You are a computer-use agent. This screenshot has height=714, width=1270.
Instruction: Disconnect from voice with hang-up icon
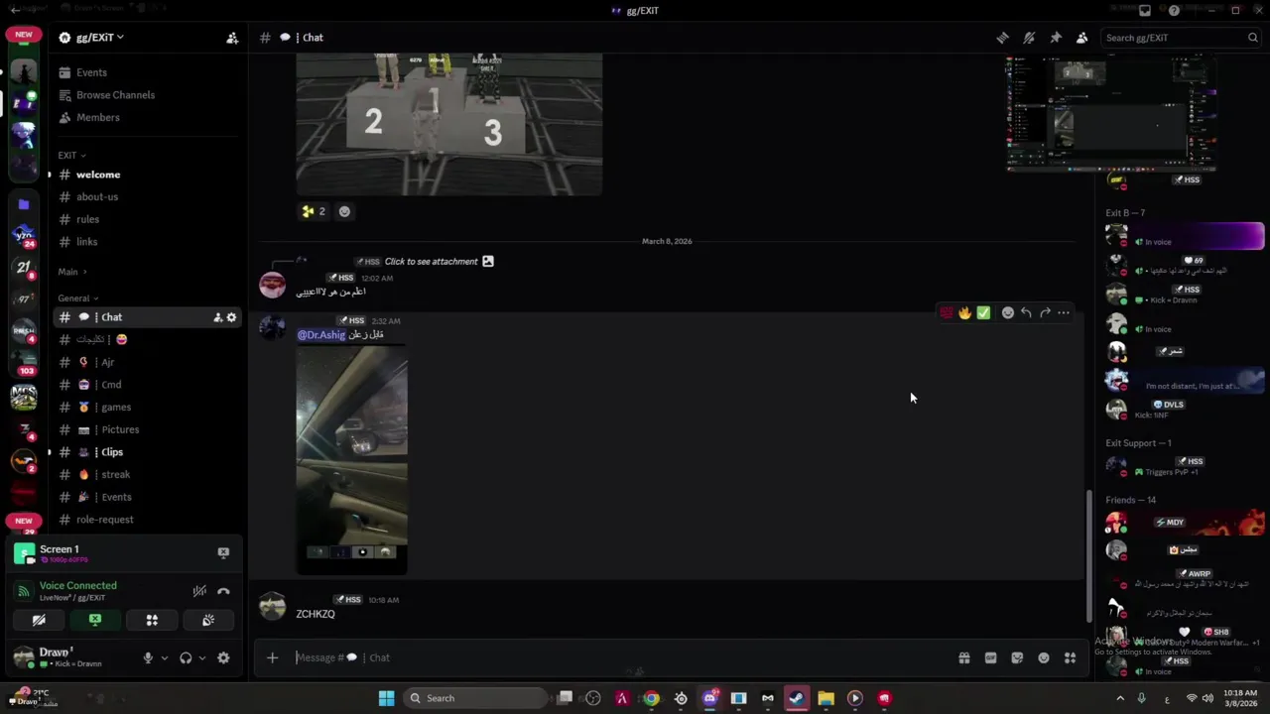click(x=223, y=591)
